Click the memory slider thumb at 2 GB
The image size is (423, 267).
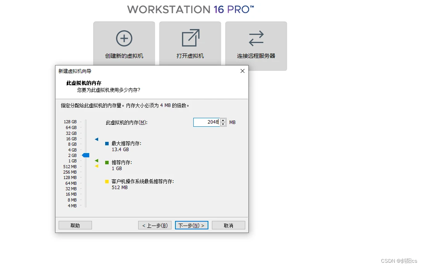[x=86, y=155]
